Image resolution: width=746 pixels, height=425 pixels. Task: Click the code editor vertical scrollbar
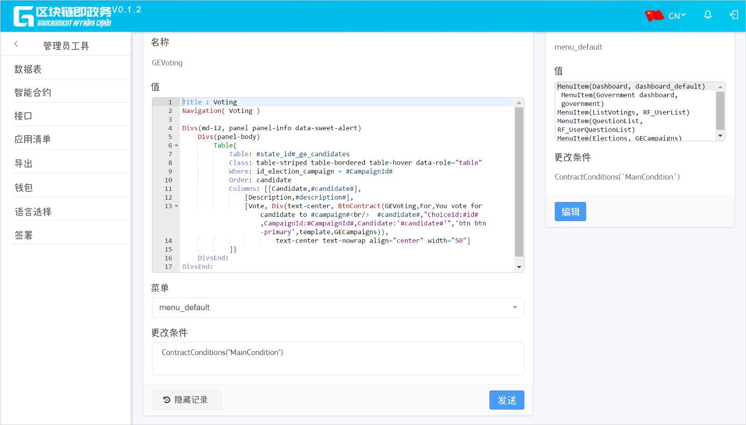tap(519, 182)
